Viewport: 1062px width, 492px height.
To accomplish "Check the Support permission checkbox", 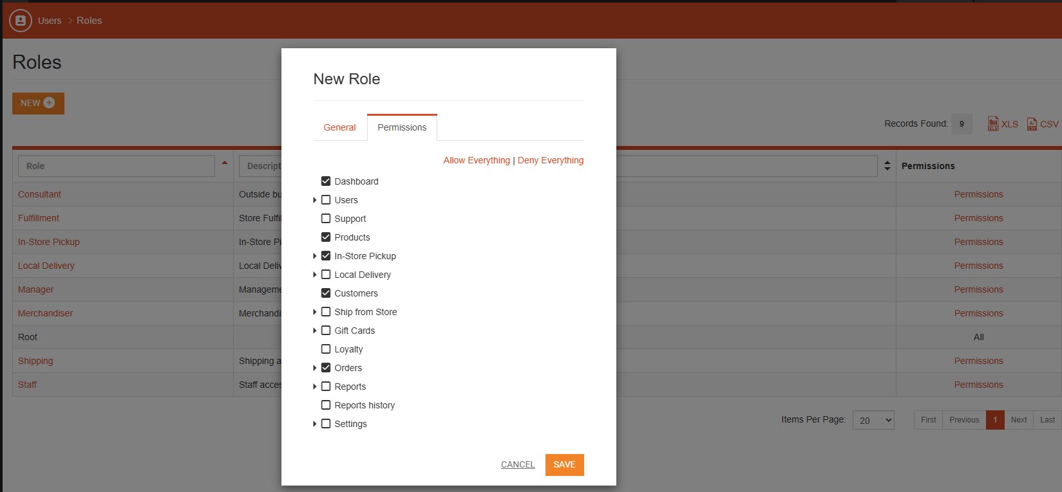I will click(326, 219).
